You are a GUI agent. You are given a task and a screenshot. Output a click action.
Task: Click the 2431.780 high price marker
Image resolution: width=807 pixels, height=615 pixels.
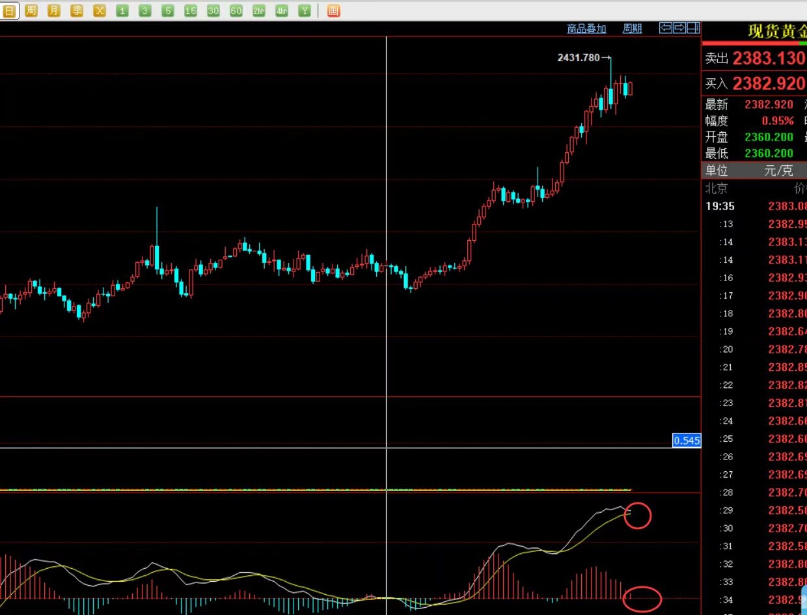(x=579, y=58)
